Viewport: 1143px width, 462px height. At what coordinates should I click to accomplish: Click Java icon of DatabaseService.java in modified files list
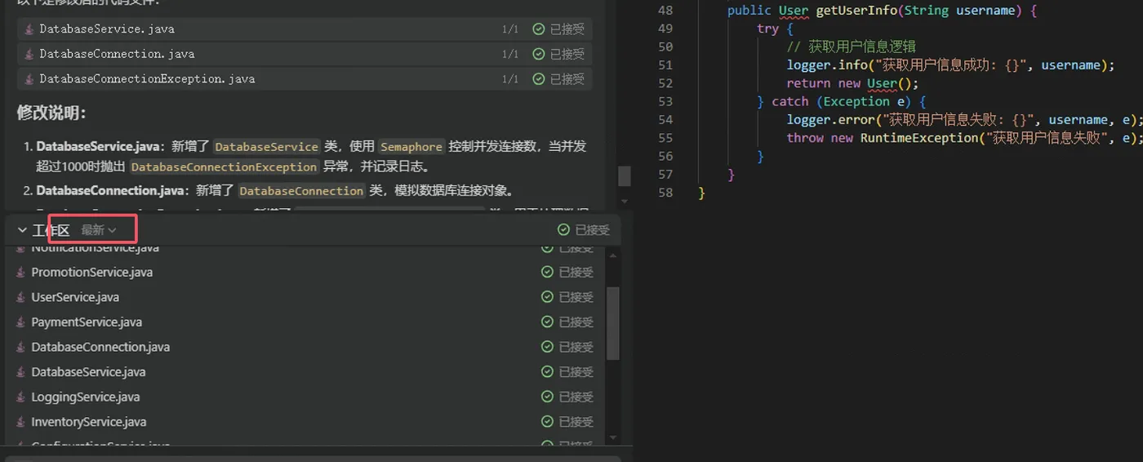(29, 29)
